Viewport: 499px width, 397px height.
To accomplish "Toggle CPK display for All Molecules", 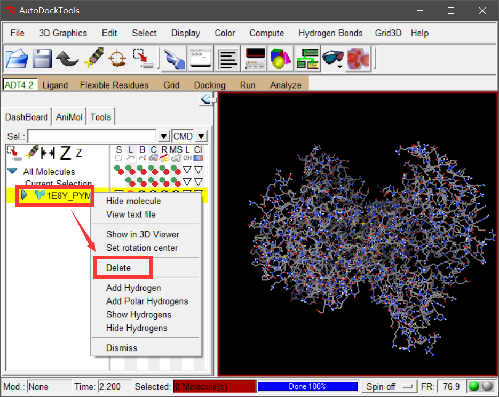I will click(x=153, y=170).
